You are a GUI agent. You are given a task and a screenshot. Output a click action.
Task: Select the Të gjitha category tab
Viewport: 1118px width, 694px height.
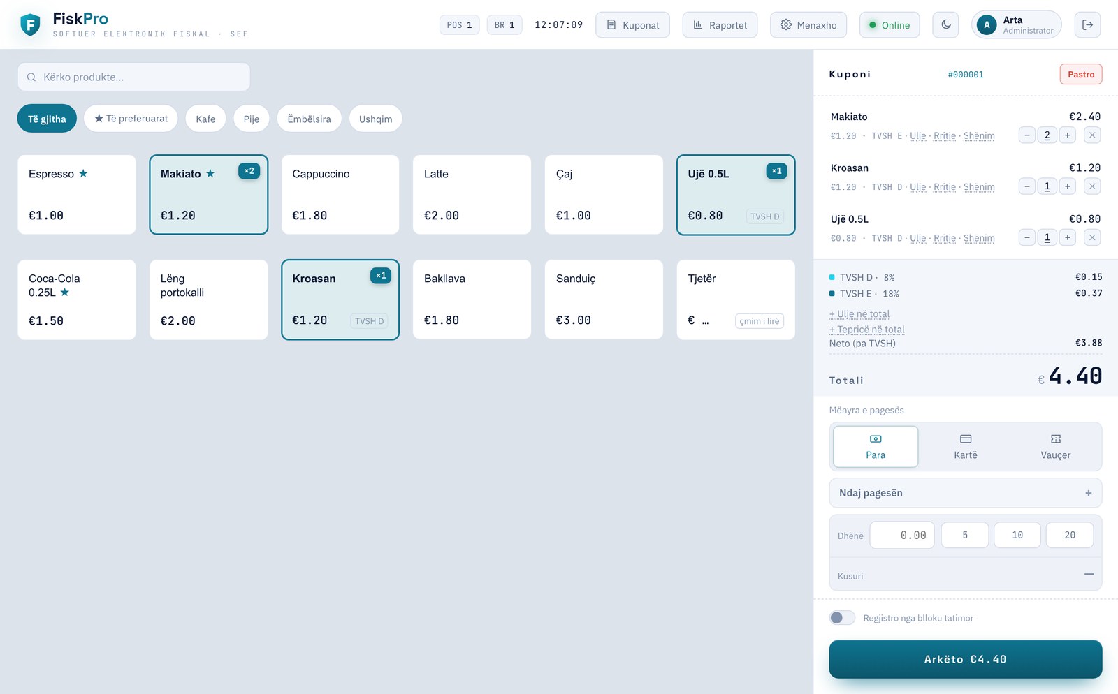[x=47, y=119]
